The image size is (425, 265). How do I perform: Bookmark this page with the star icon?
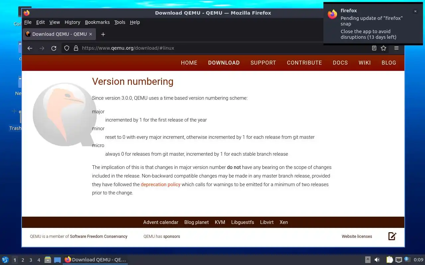click(383, 48)
